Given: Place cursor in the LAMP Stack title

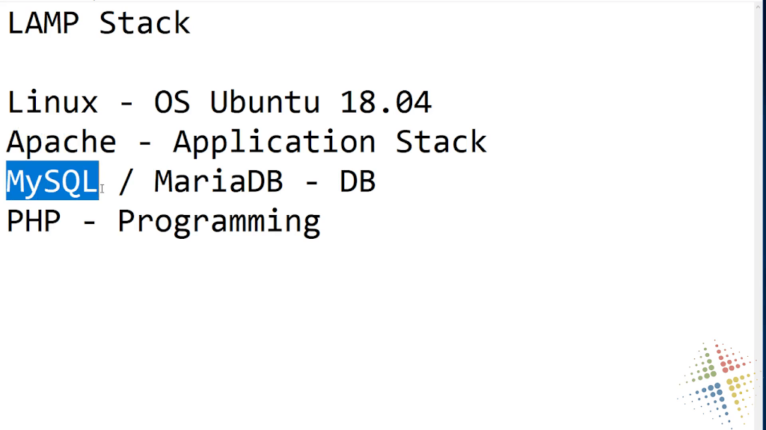Looking at the screenshot, I should (x=98, y=23).
